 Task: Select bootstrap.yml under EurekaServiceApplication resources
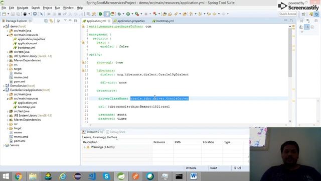tap(27, 107)
